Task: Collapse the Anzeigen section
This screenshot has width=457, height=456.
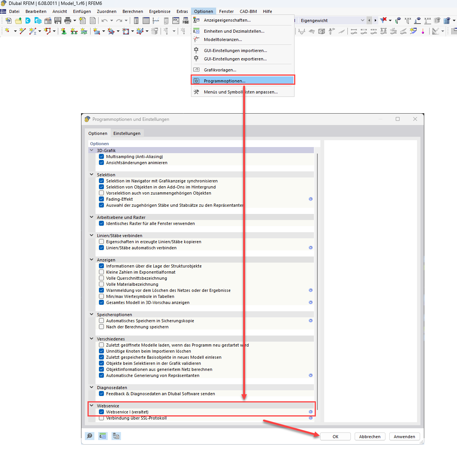Action: coord(92,260)
